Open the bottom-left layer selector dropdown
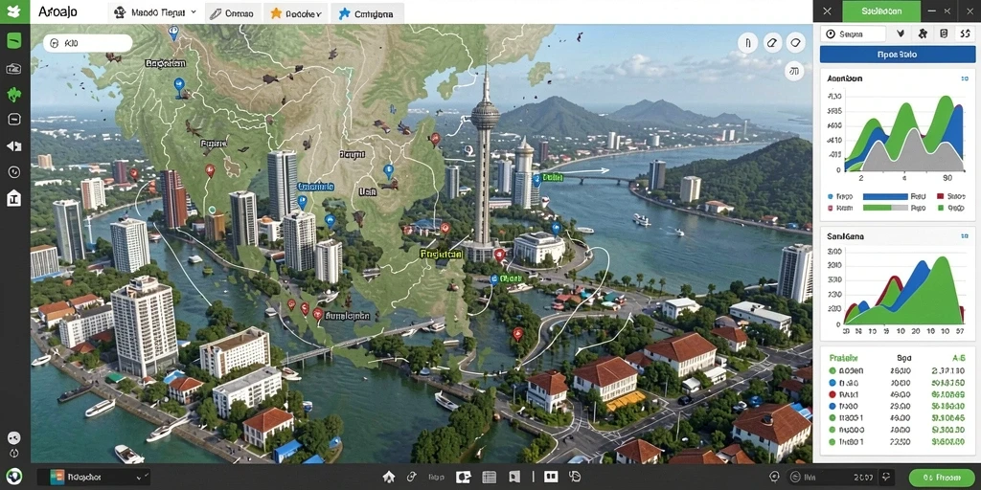The width and height of the screenshot is (981, 490). tap(94, 477)
